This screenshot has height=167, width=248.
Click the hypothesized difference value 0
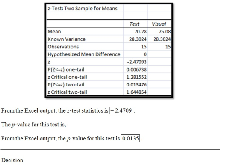click(145, 54)
